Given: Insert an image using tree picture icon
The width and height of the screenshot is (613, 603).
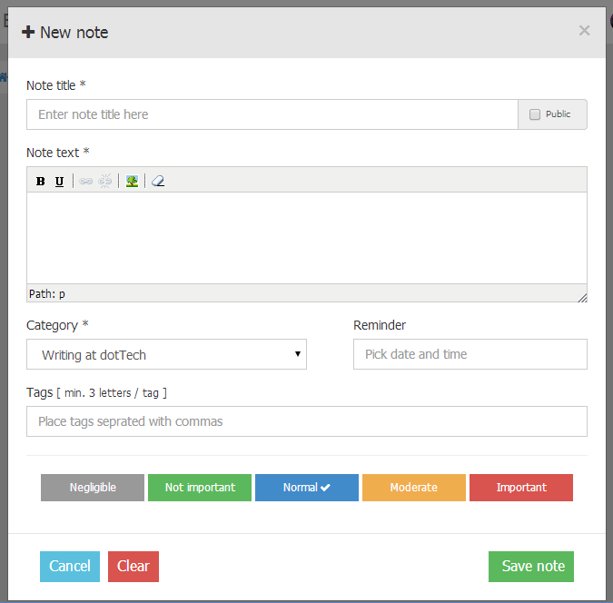Looking at the screenshot, I should coord(133,181).
